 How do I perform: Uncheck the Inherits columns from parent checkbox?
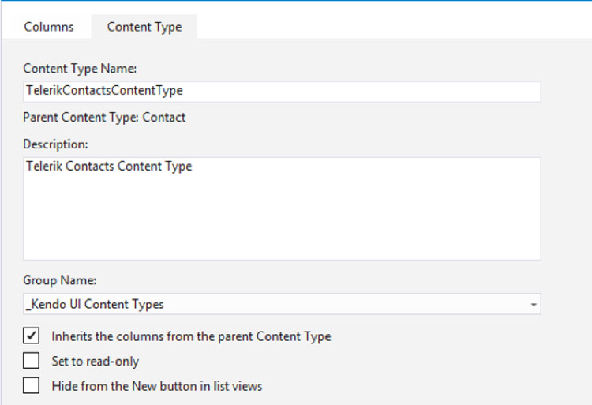(31, 336)
